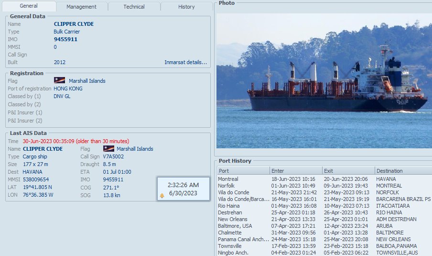Click the call sign V7A5002
This screenshot has height=256, width=432.
click(x=114, y=156)
